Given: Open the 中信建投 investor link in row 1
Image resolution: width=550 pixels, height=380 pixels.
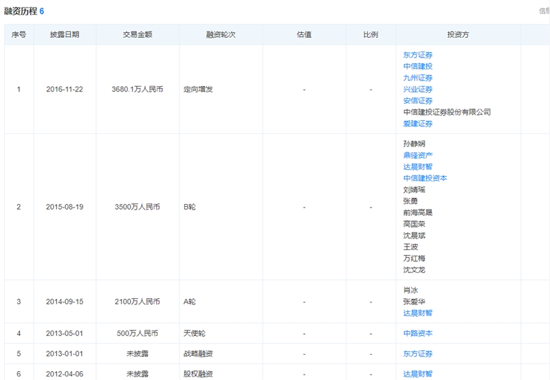Looking at the screenshot, I should tap(418, 66).
